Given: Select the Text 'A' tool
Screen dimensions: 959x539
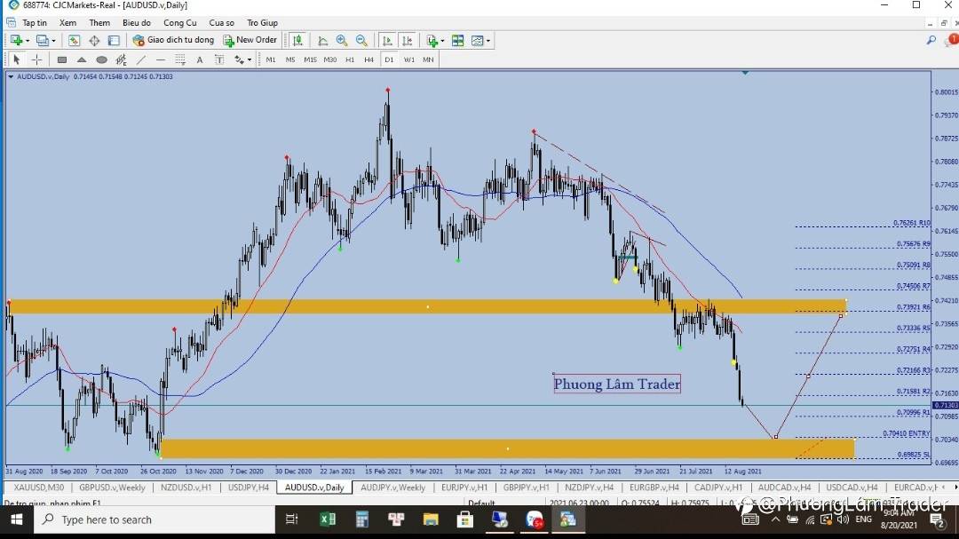Looking at the screenshot, I should (x=200, y=59).
